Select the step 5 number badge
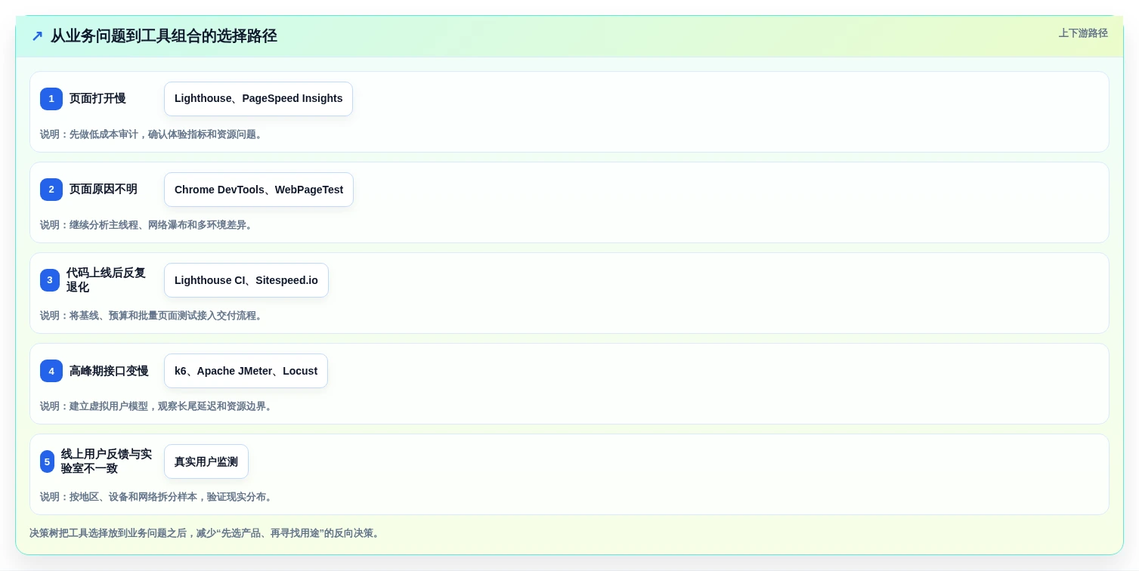The width and height of the screenshot is (1139, 571). pos(48,461)
